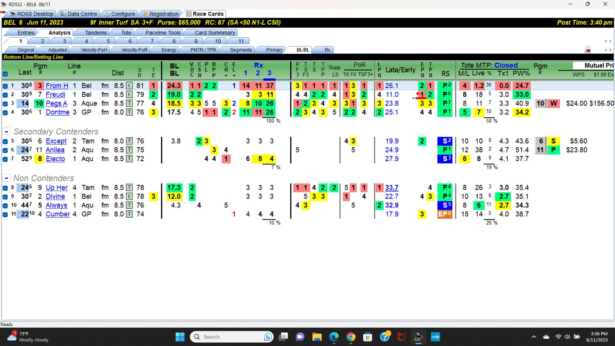Sort by the Late/Early column header
The width and height of the screenshot is (615, 346).
400,70
